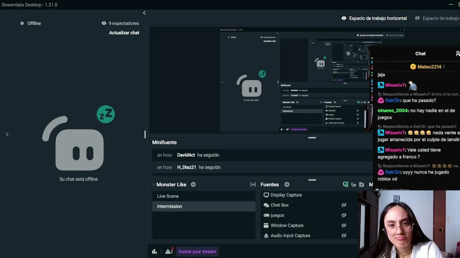Viewport: 460px width, 258px height.
Task: Select the Live Scene scene
Action: coord(204,196)
